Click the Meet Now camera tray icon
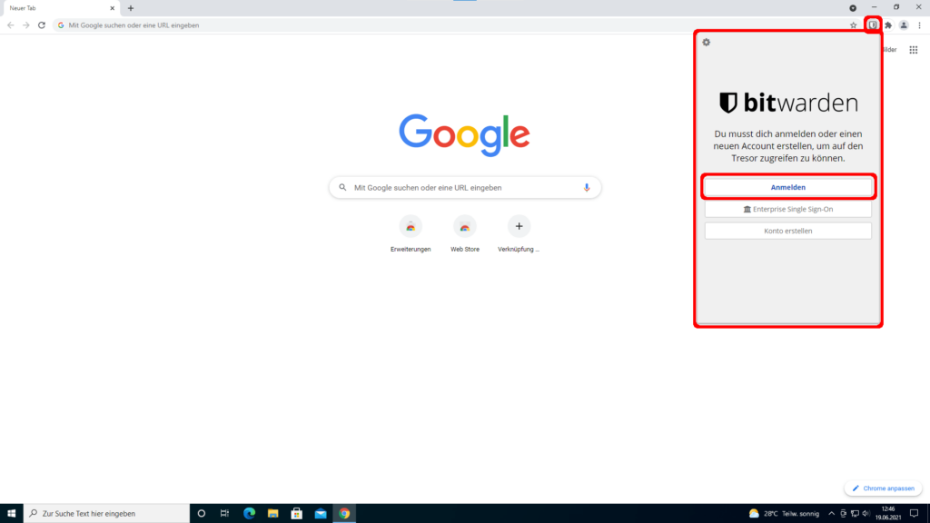Viewport: 930px width, 523px height. click(843, 514)
